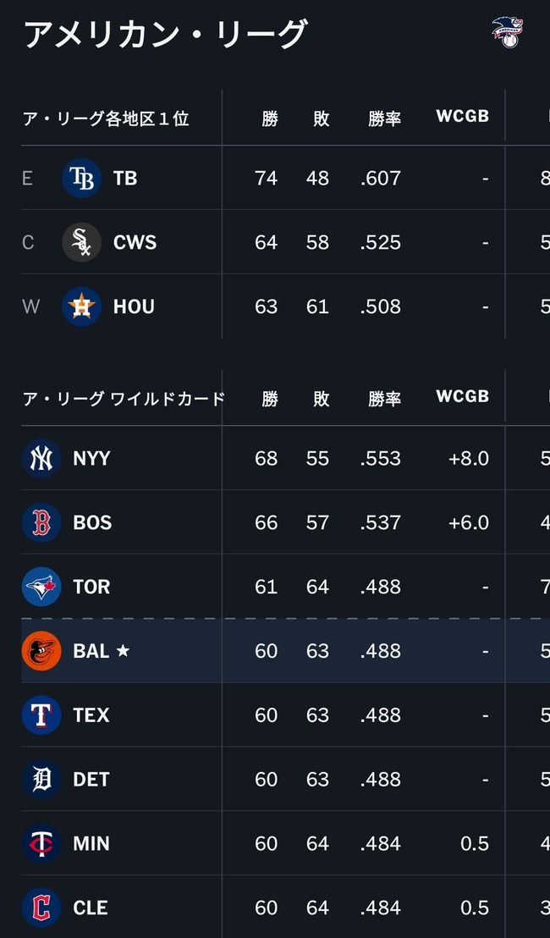Open the Tampa Bay Rays team logo
The width and height of the screenshot is (550, 938).
[82, 179]
